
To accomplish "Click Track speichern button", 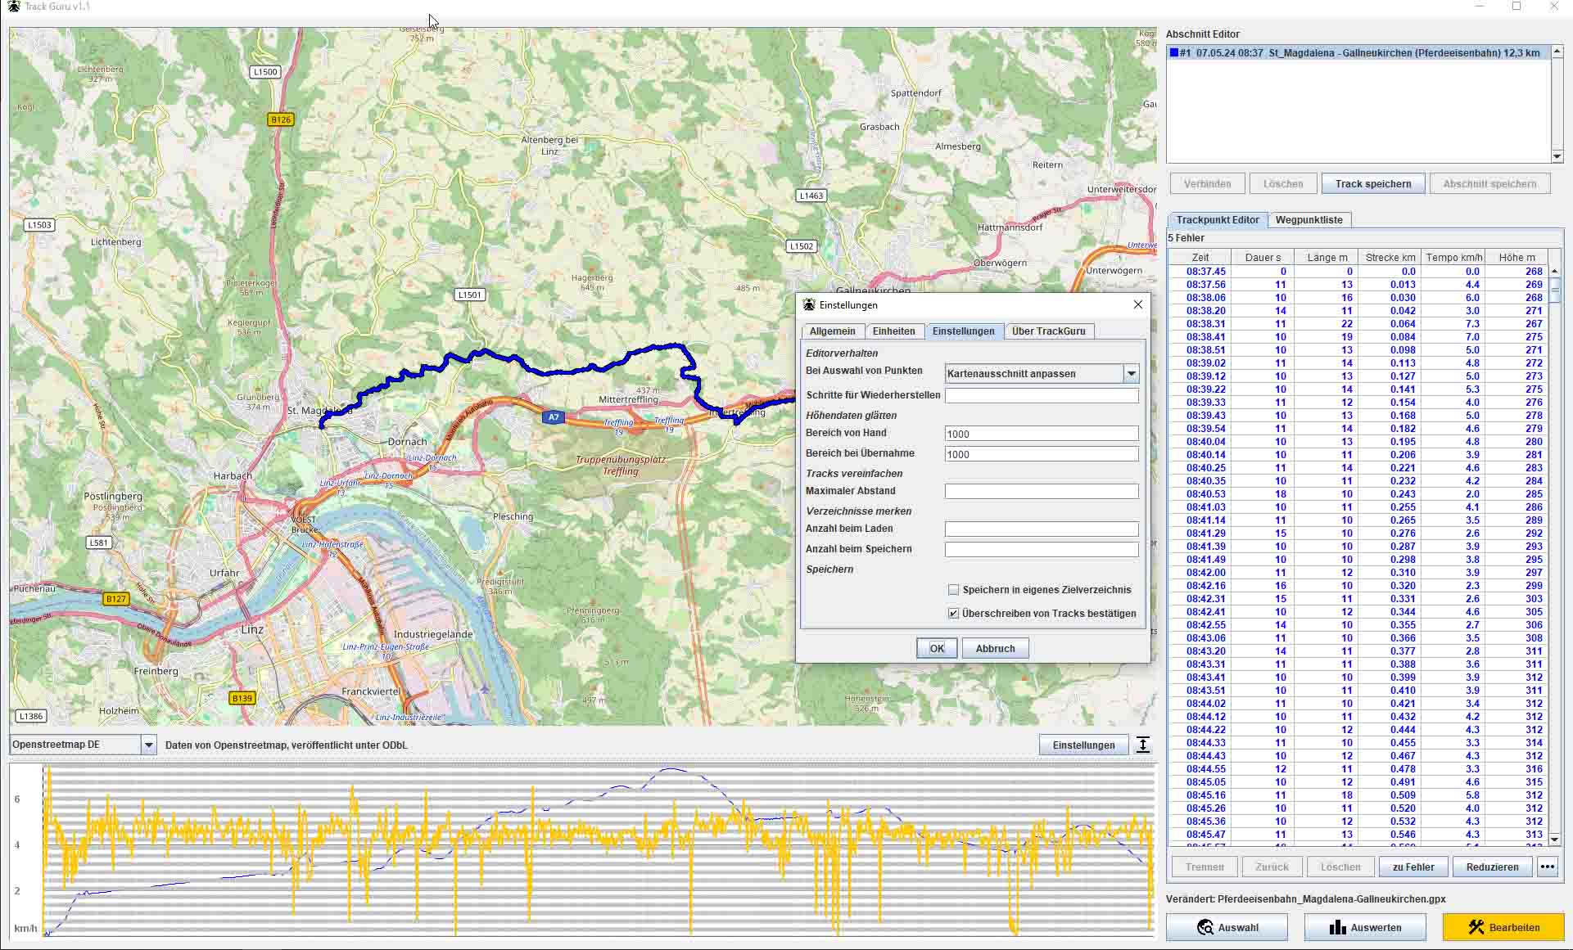I will tap(1372, 183).
